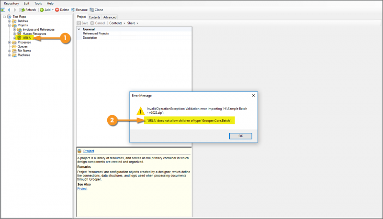
Task: Click the red Delete button
Action: pos(62,10)
